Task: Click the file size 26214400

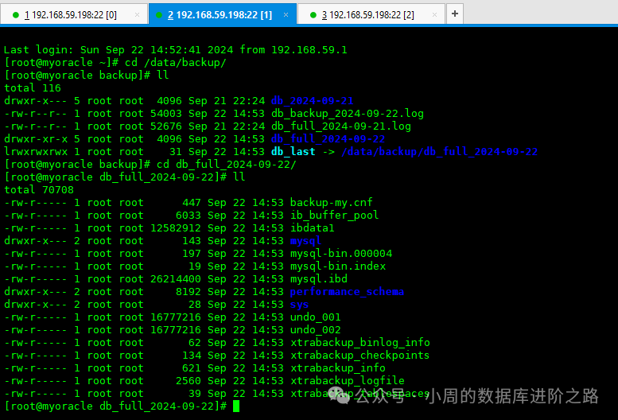Action: pos(176,279)
